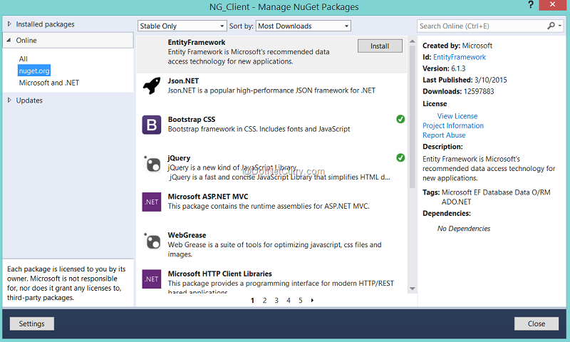This screenshot has width=570, height=342.
Task: Open the Stable Only release filter dropdown
Action: [x=182, y=26]
